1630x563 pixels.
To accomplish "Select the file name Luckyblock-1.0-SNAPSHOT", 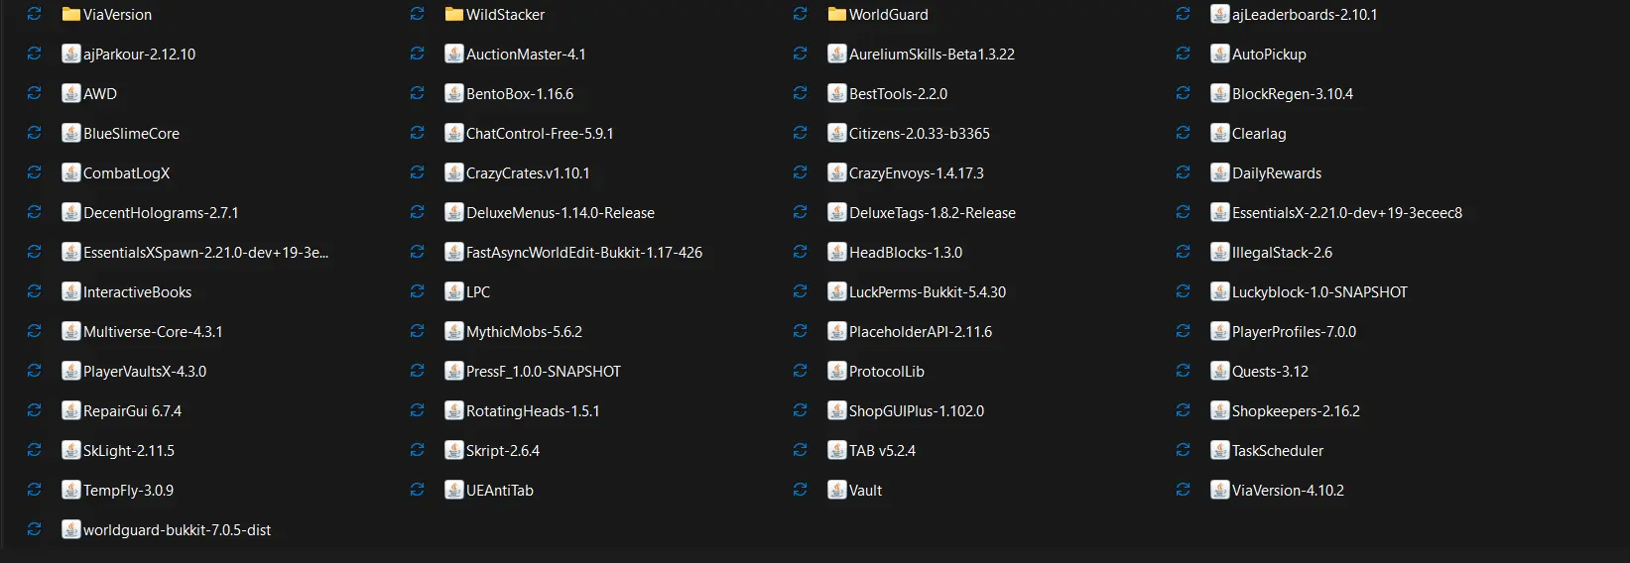I will [1319, 292].
